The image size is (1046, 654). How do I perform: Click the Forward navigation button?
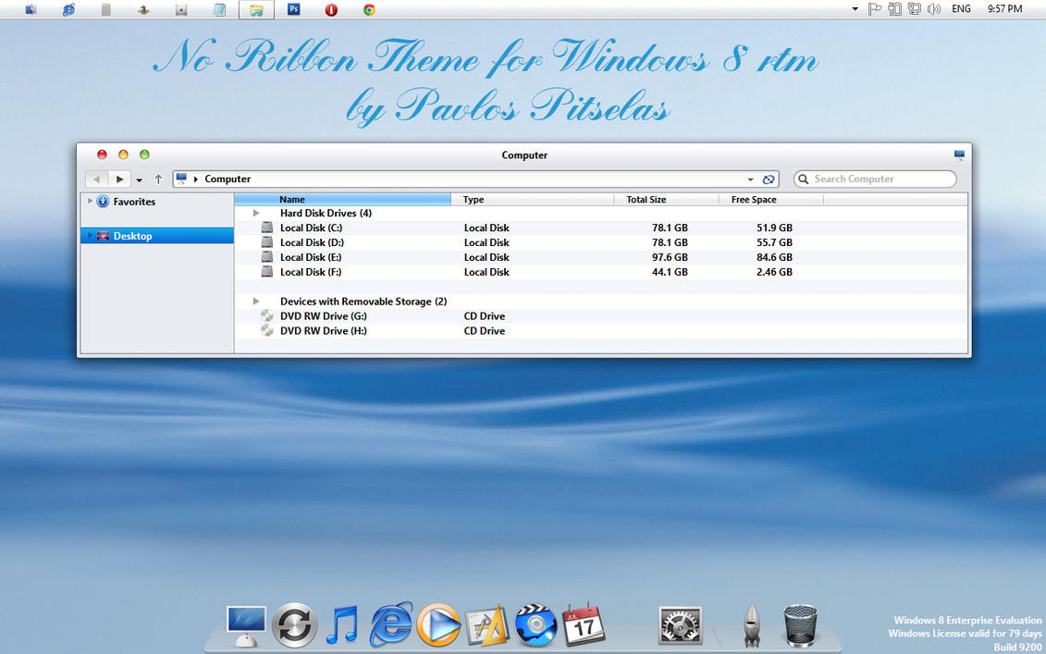(118, 179)
